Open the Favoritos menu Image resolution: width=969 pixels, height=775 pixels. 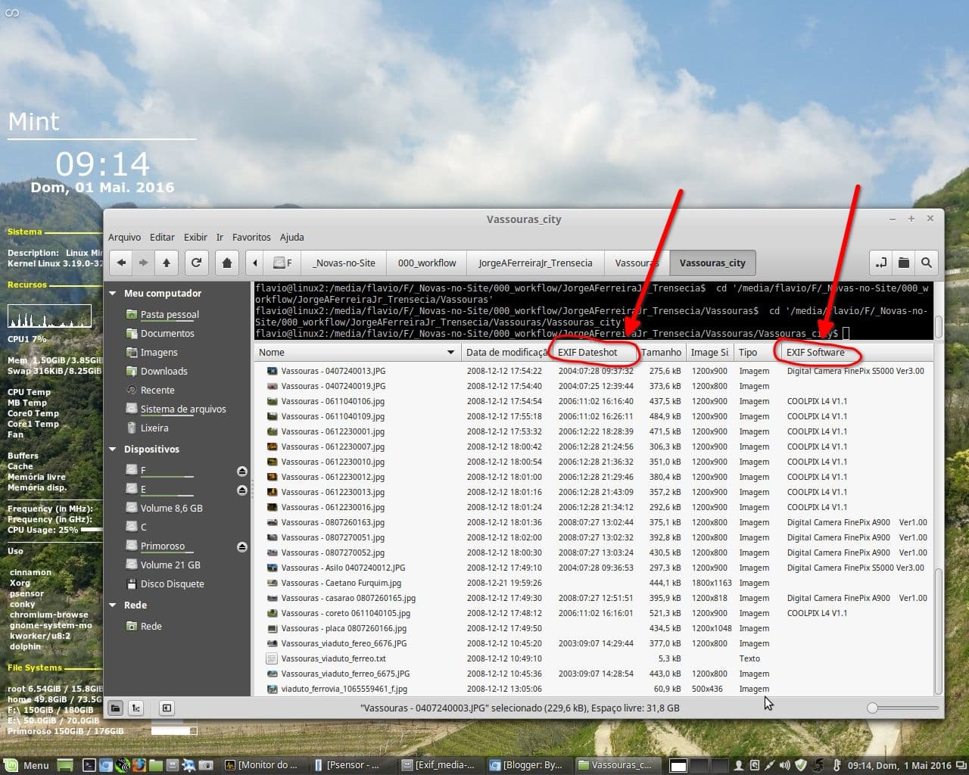coord(251,237)
